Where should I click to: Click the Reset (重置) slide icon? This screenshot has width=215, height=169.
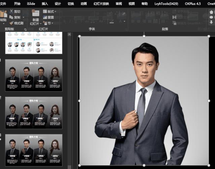45,17
